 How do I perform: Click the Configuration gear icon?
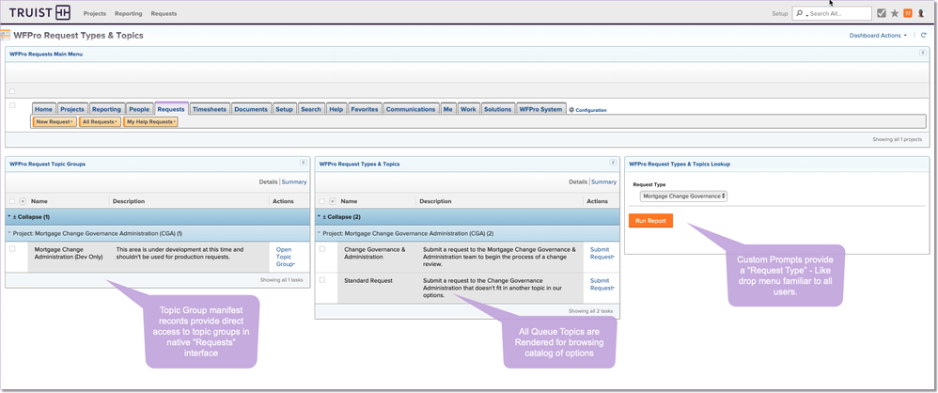[x=571, y=110]
